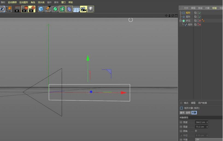The height and width of the screenshot is (141, 223).
Task: Enable the 圆角 rounding checkbox
Action: (x=196, y=131)
